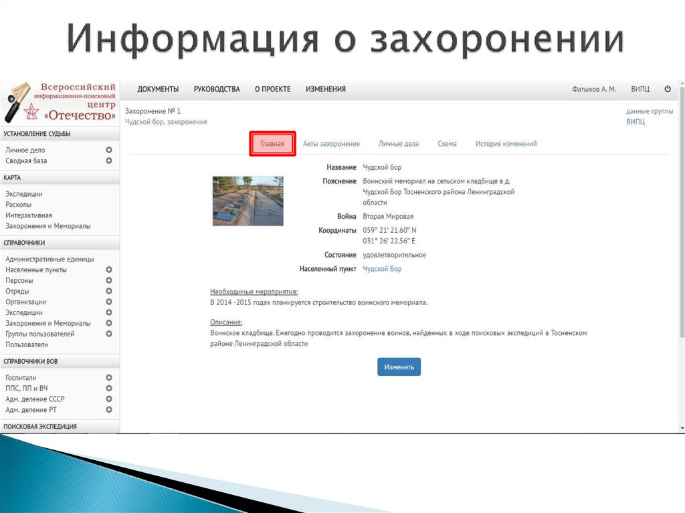Click plus icon beside Персоны
This screenshot has width=685, height=513.
click(x=109, y=281)
